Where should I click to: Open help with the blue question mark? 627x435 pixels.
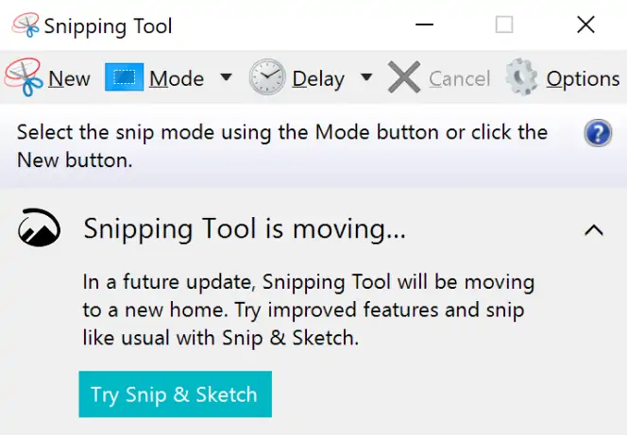pyautogui.click(x=598, y=133)
